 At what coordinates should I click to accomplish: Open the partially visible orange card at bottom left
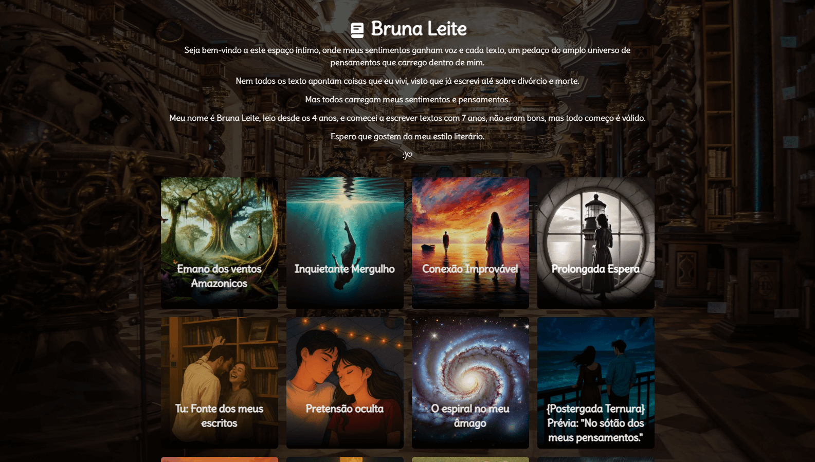tap(220, 459)
